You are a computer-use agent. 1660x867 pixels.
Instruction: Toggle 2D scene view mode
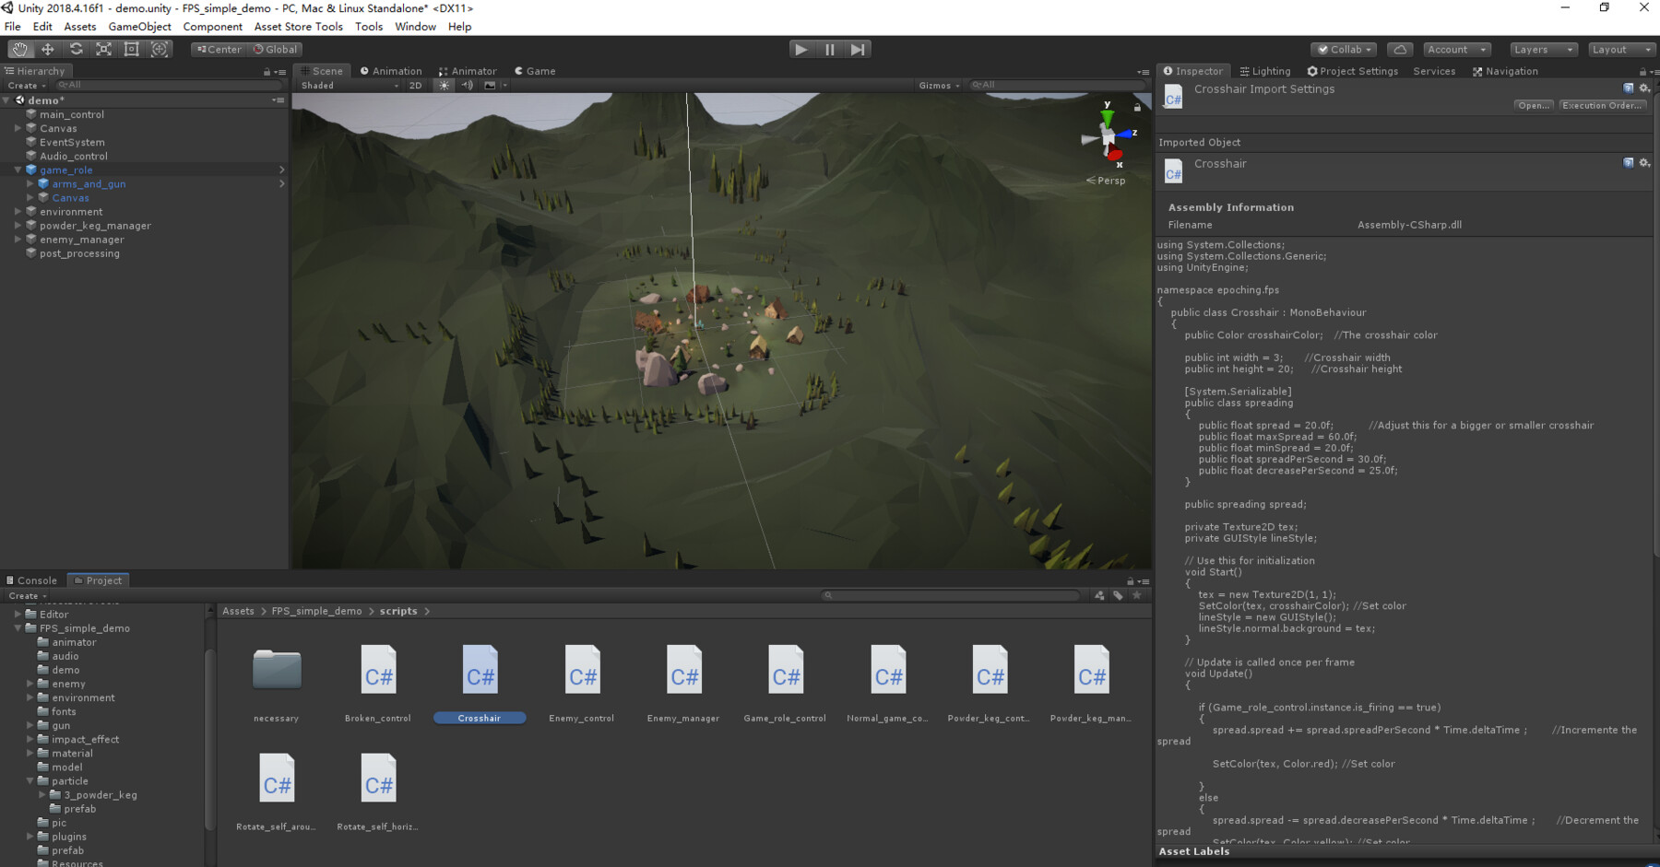pyautogui.click(x=416, y=86)
